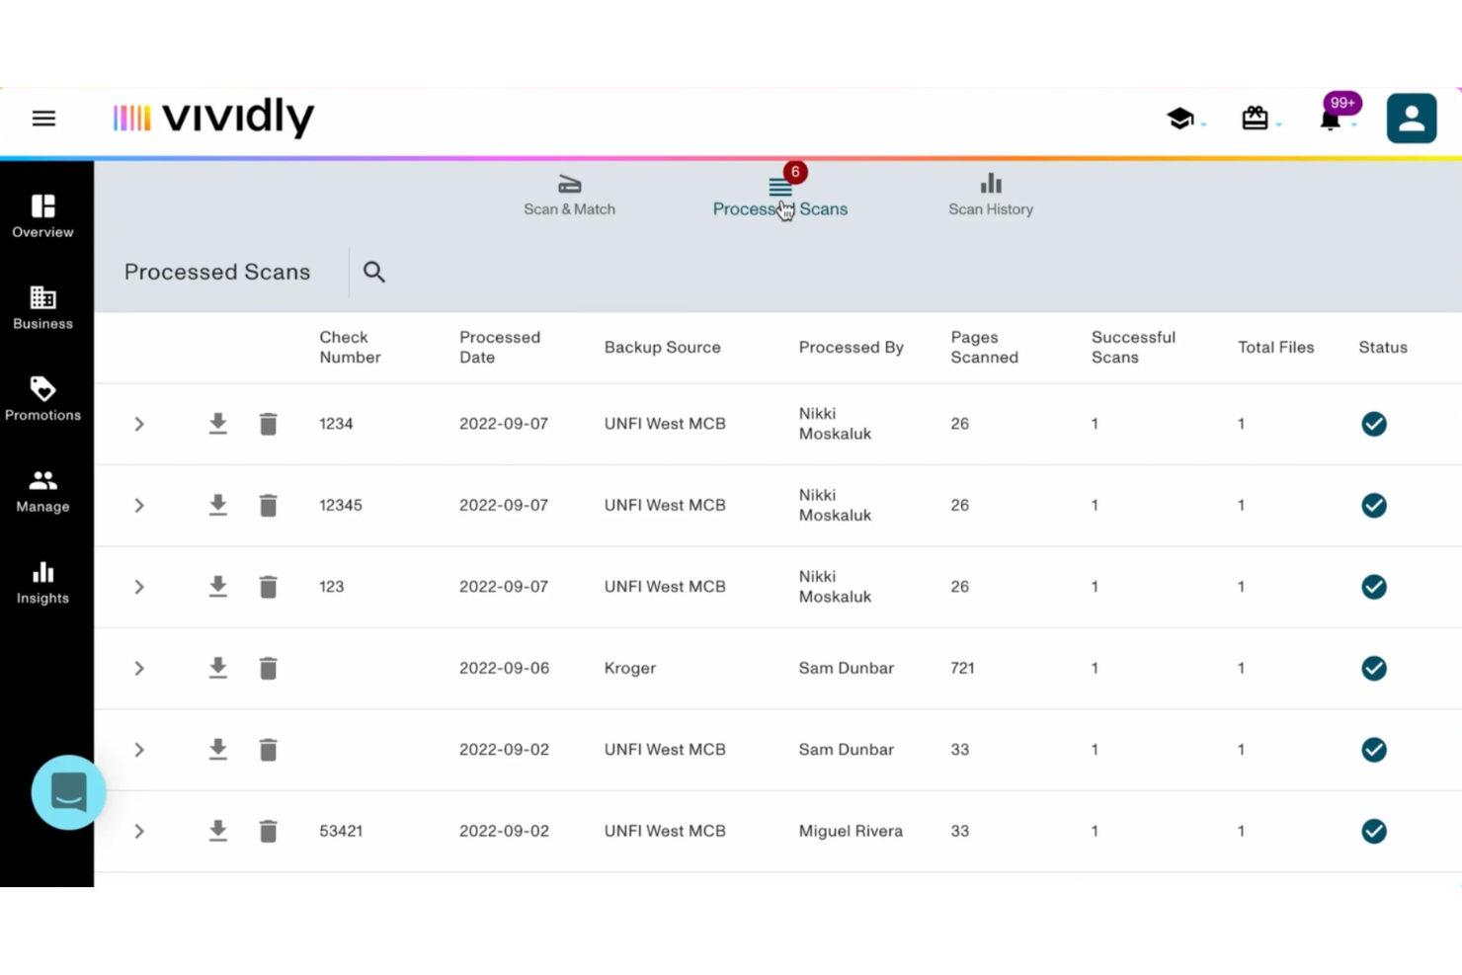Toggle the status check on check number 53421
Screen dimensions: 1462x975
1373,831
